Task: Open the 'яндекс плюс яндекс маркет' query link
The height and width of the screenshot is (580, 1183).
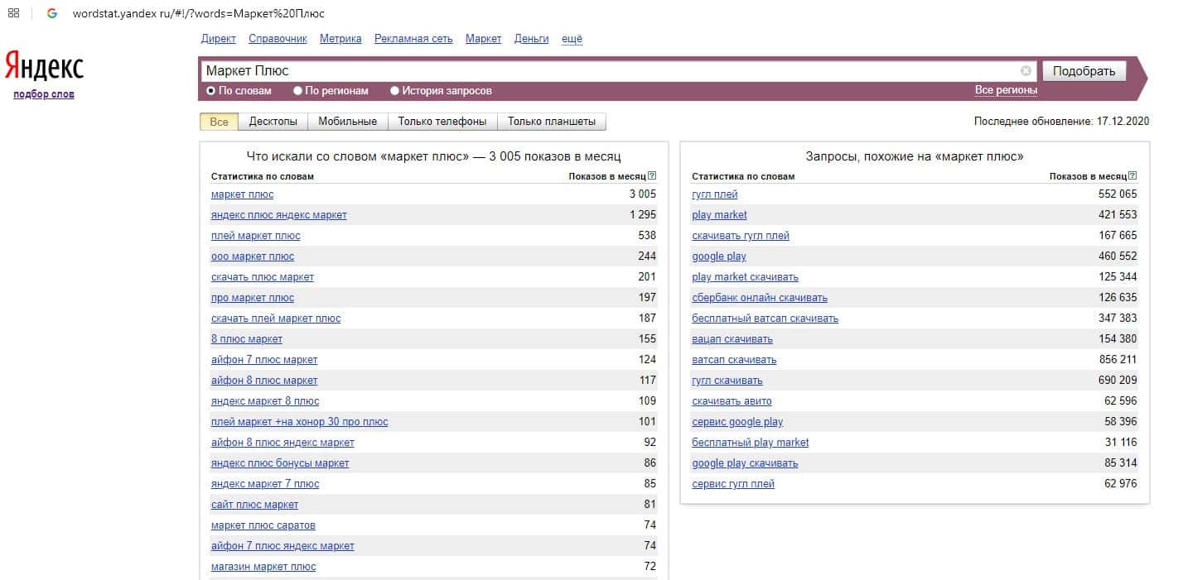Action: (x=278, y=215)
